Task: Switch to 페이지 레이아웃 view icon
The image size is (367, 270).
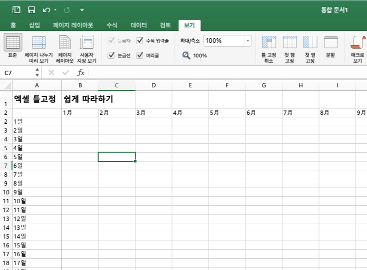Action: pyautogui.click(x=65, y=42)
